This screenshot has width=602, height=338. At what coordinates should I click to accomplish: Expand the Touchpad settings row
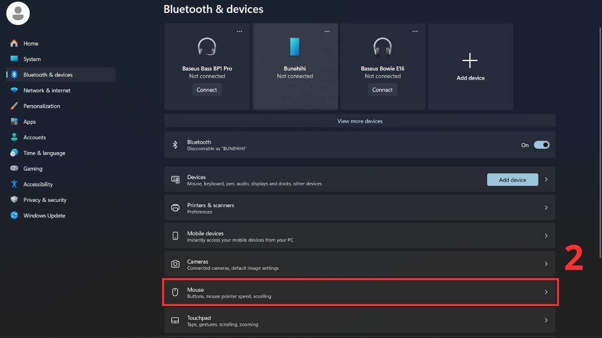pos(359,320)
